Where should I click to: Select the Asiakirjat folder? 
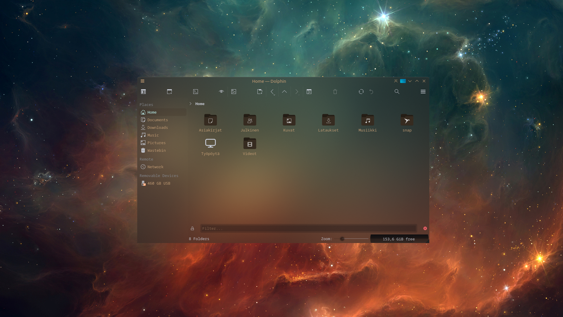210,123
